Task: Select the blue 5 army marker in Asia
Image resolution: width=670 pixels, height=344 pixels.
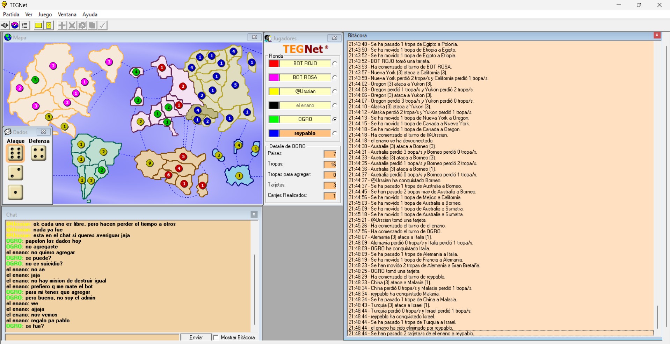Action: click(235, 85)
